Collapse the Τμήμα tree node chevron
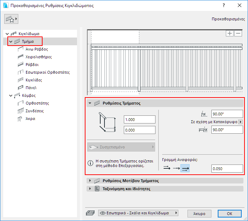 pos(11,41)
